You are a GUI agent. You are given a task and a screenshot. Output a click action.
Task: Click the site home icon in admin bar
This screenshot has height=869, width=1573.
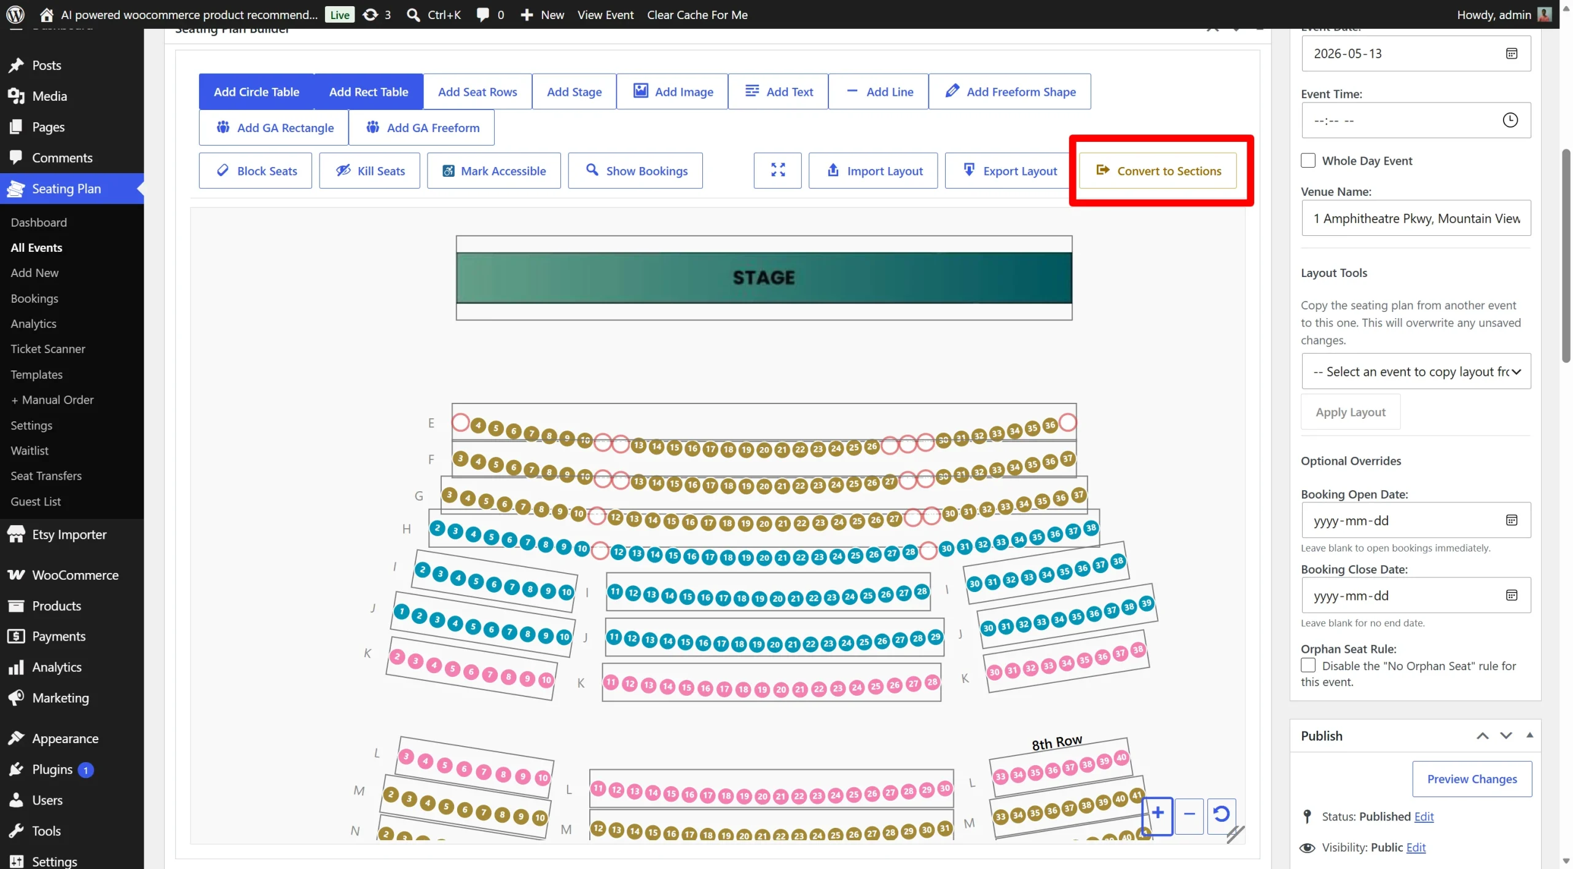pos(46,14)
